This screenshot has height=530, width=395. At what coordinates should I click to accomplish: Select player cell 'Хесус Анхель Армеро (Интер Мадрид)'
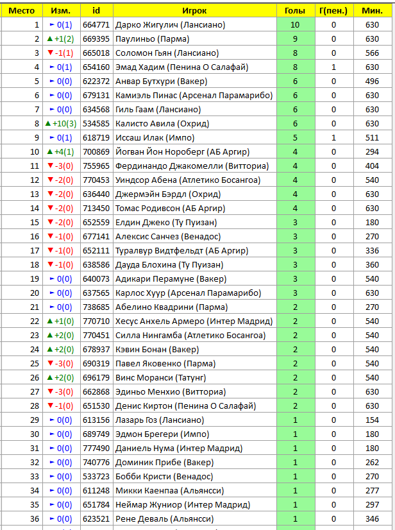(x=195, y=321)
